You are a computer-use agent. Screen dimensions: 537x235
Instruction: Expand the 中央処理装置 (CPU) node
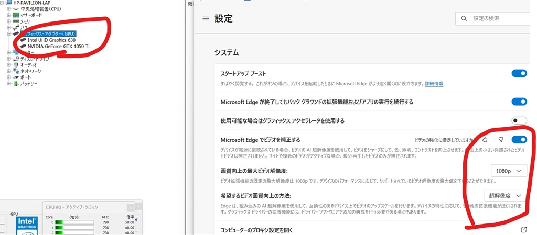pos(9,9)
